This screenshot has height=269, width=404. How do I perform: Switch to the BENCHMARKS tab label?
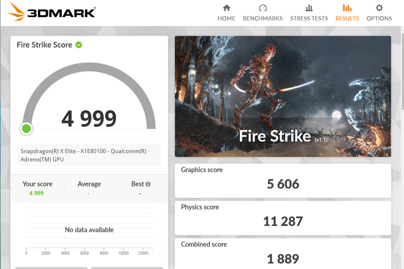(263, 18)
